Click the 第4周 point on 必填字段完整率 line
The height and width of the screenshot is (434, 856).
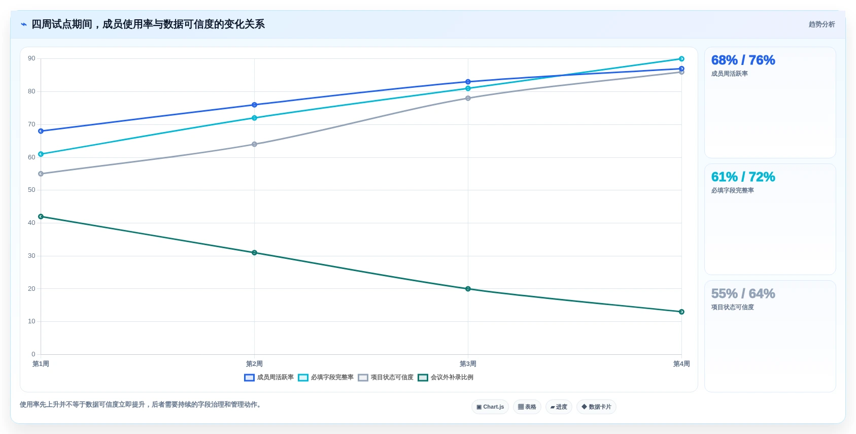click(x=681, y=59)
